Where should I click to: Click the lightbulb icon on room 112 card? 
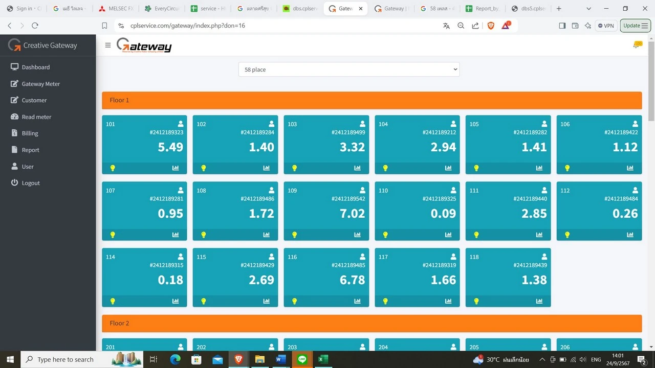coord(567,235)
